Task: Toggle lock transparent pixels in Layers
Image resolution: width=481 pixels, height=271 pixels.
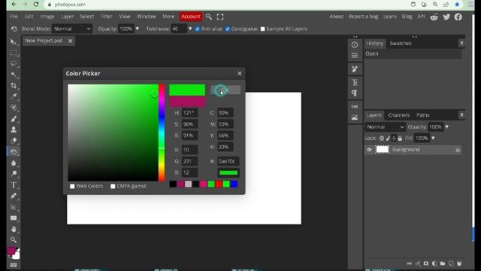Action: click(382, 139)
